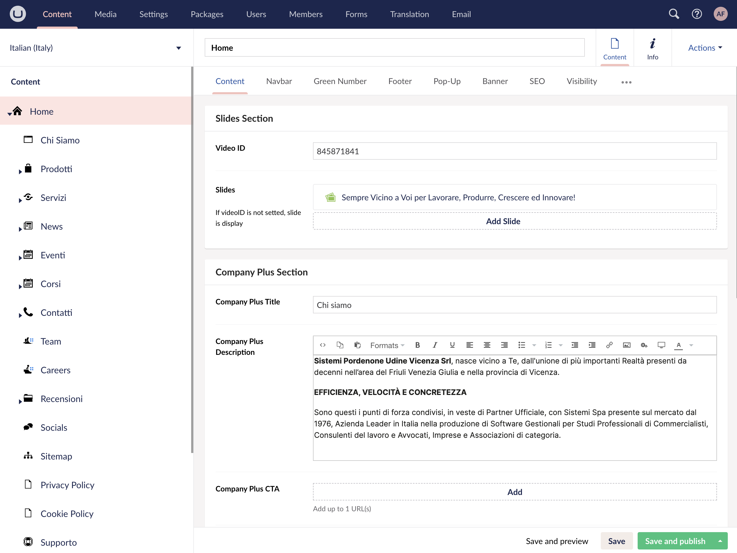This screenshot has width=737, height=553.
Task: Insert a macro using the gear icon
Action: tap(644, 345)
